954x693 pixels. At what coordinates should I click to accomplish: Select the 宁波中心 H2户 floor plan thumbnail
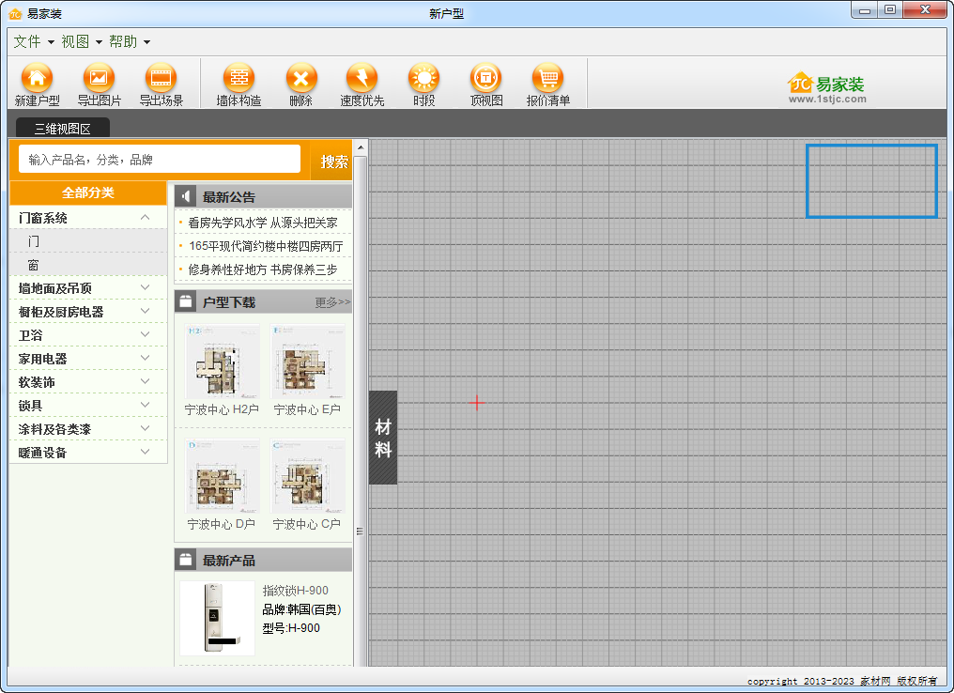(x=222, y=362)
